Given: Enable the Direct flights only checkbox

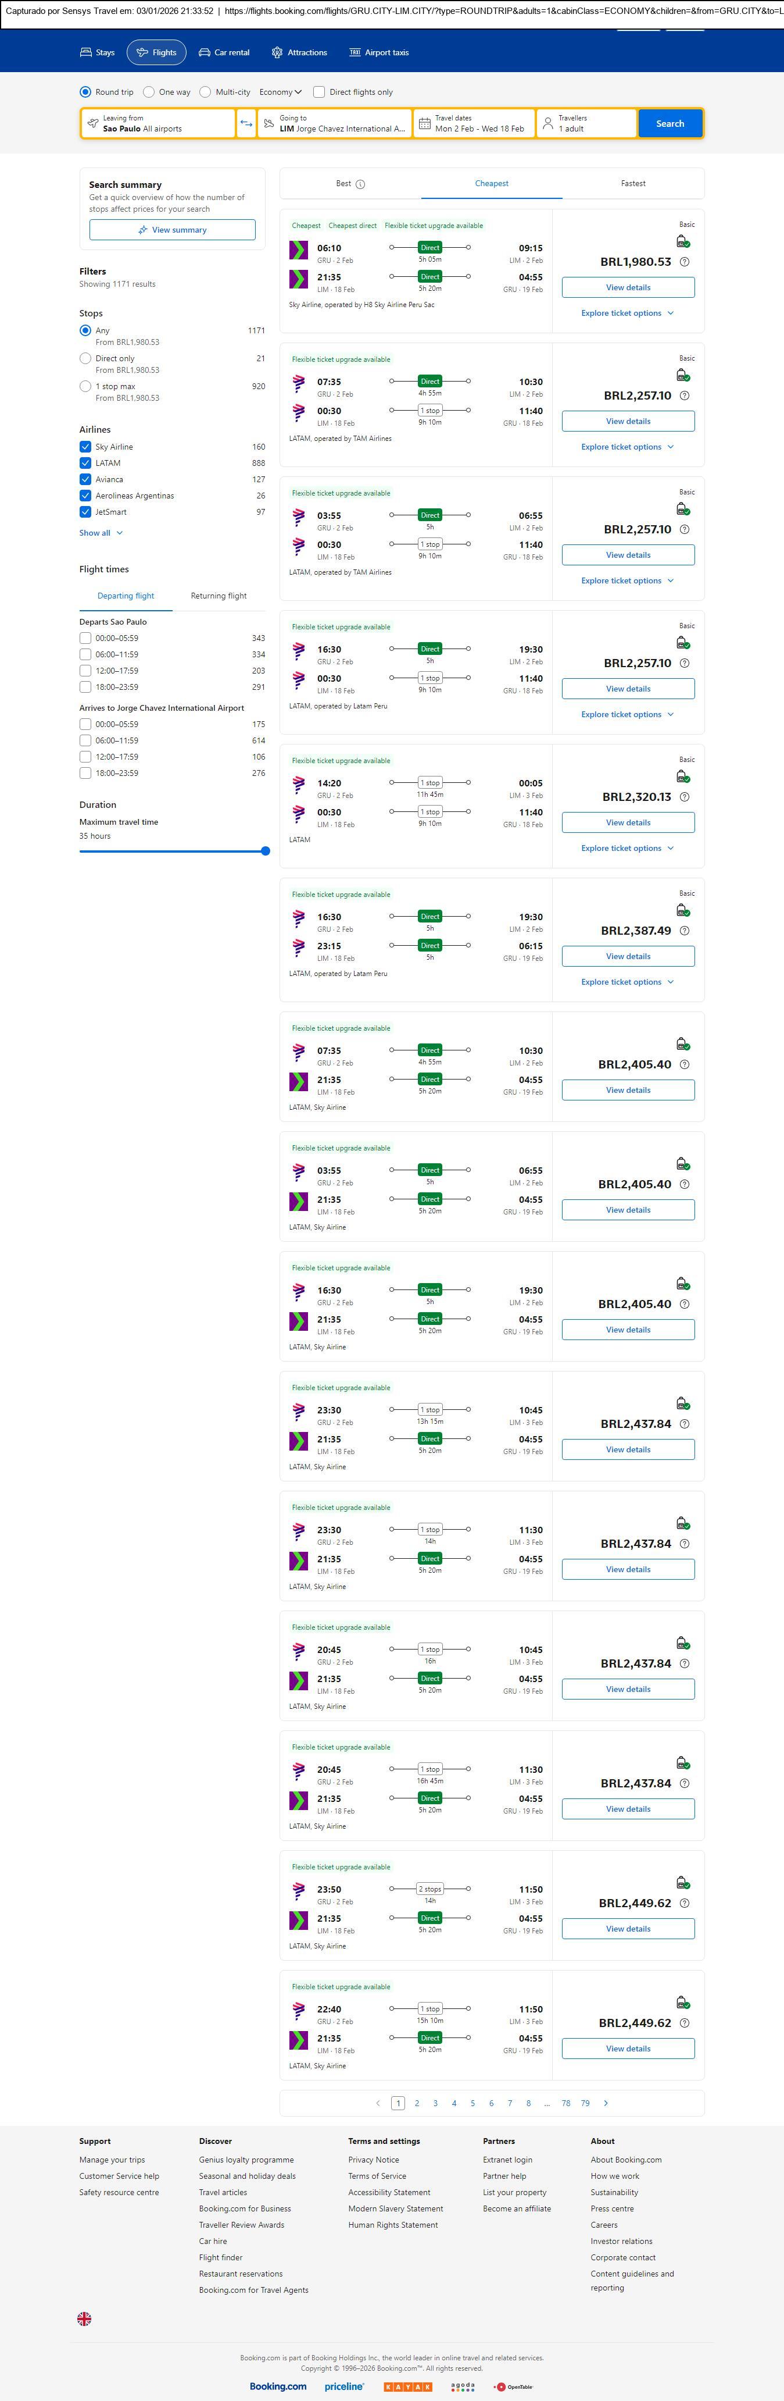Looking at the screenshot, I should coord(320,92).
